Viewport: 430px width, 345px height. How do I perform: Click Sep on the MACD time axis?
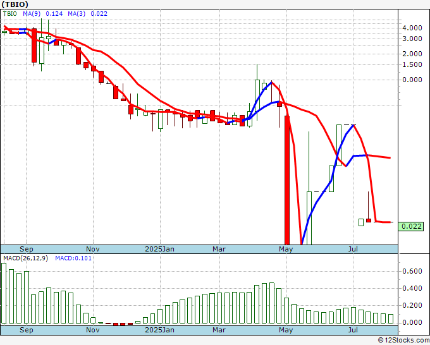(x=27, y=330)
